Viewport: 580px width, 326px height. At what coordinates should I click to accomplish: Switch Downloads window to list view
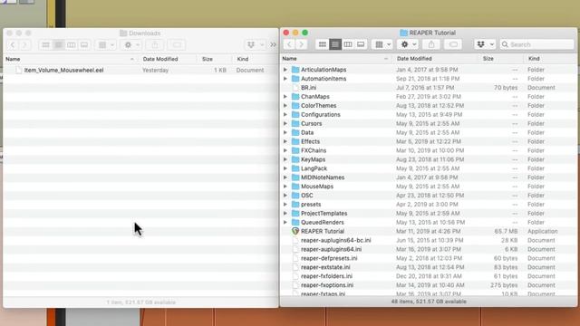(58, 45)
